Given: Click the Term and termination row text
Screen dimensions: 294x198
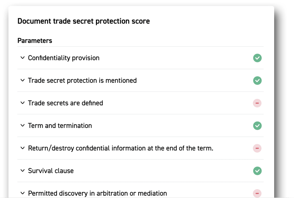Looking at the screenshot, I should tap(60, 125).
